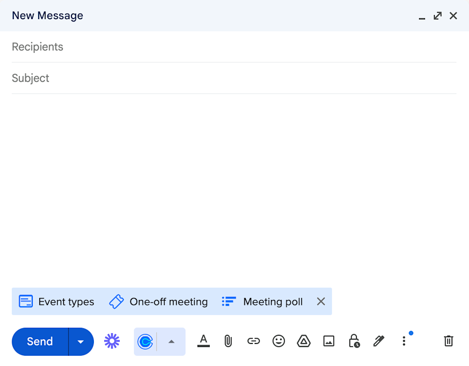Discard the draft with the trash icon
Screen dimensions: 469x366
pyautogui.click(x=448, y=341)
